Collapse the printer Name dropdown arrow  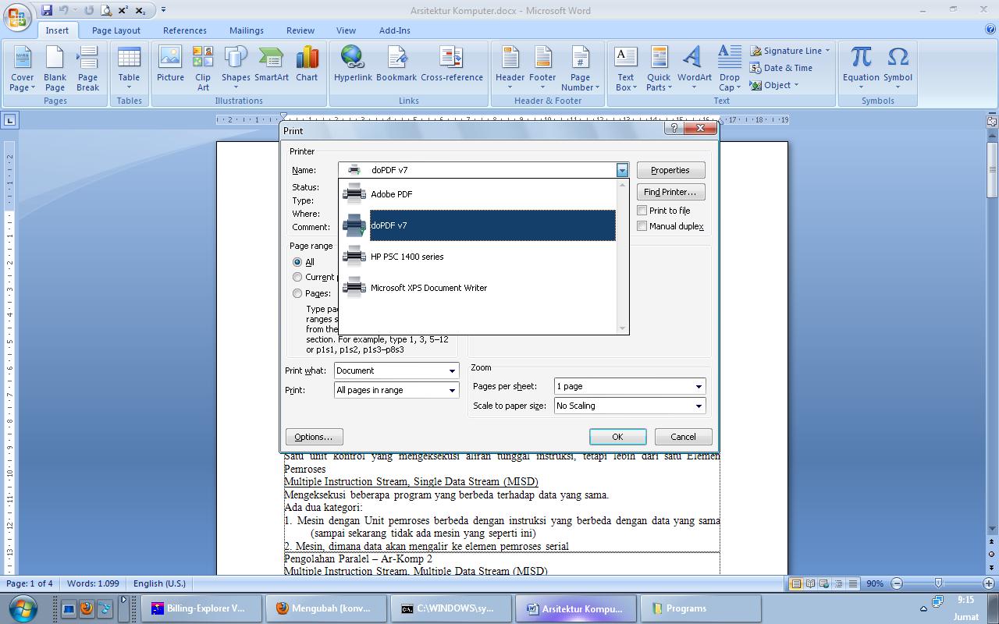pos(622,170)
